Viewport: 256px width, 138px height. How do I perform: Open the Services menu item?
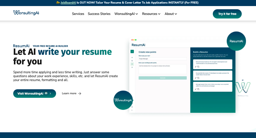coord(78,14)
